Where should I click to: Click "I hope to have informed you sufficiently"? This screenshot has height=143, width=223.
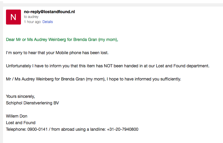coord(144,79)
